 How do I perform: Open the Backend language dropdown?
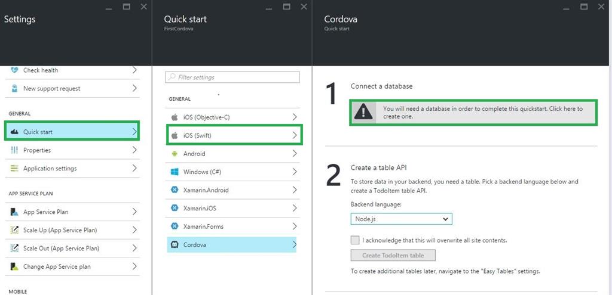point(401,219)
